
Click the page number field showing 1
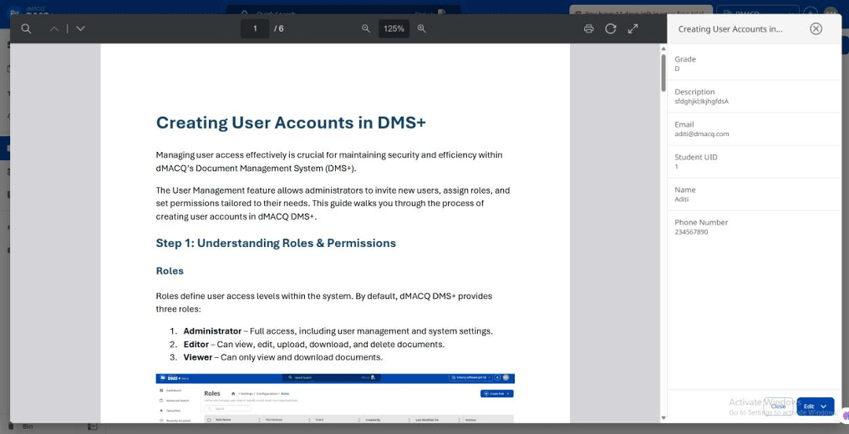click(x=255, y=28)
